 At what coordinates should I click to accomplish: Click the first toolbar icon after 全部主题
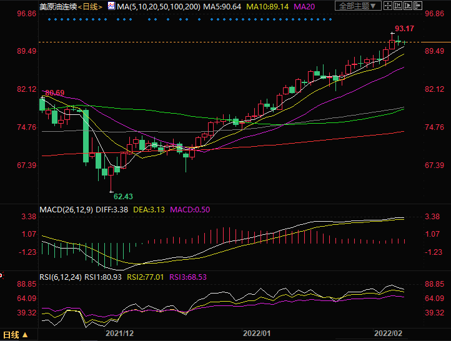[389, 6]
